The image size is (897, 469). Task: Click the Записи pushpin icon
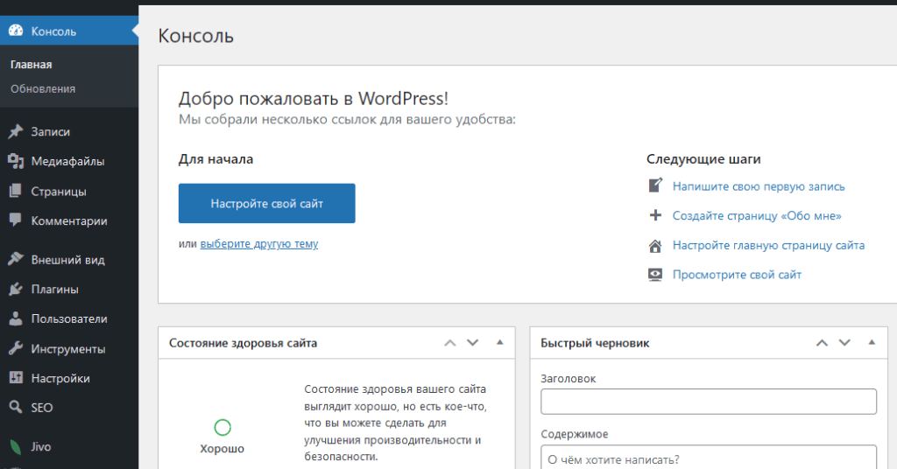coord(16,131)
